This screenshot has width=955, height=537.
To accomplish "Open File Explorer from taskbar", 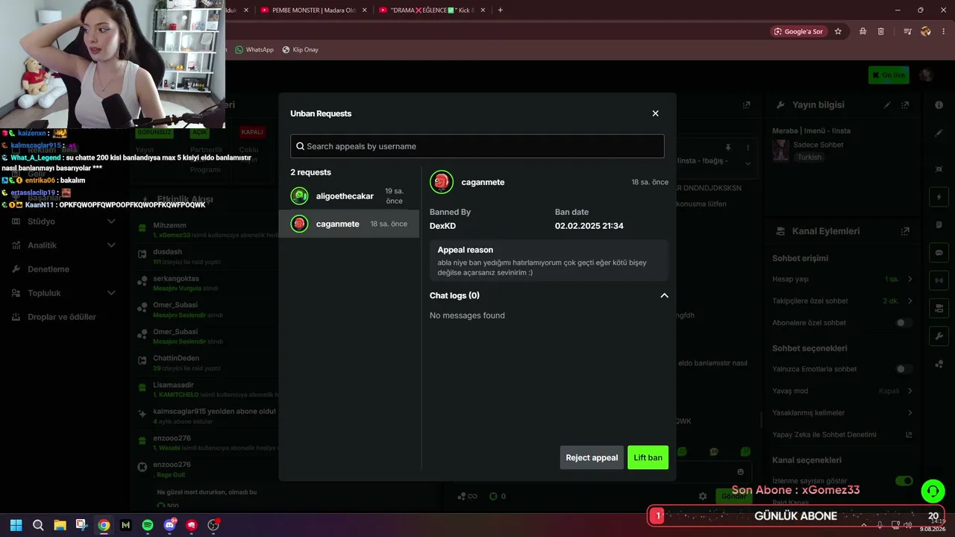I will point(60,525).
